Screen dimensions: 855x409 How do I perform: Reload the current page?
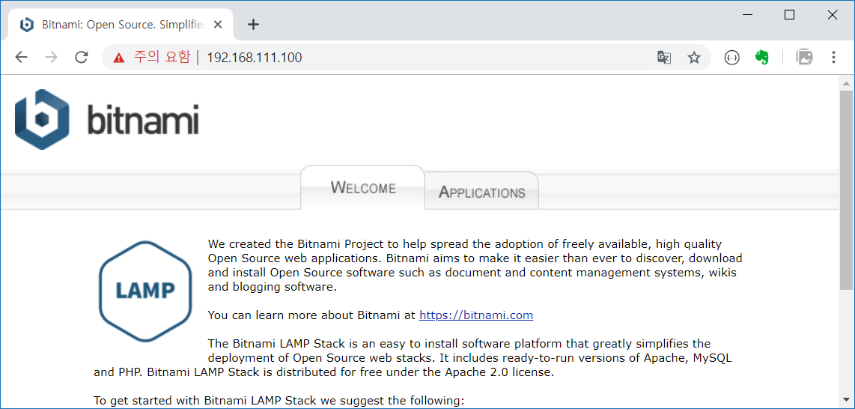[82, 57]
